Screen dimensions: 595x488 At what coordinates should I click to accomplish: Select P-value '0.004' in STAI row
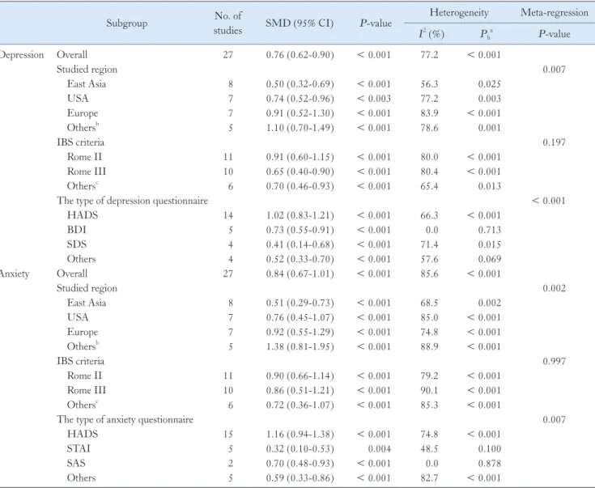[380, 449]
